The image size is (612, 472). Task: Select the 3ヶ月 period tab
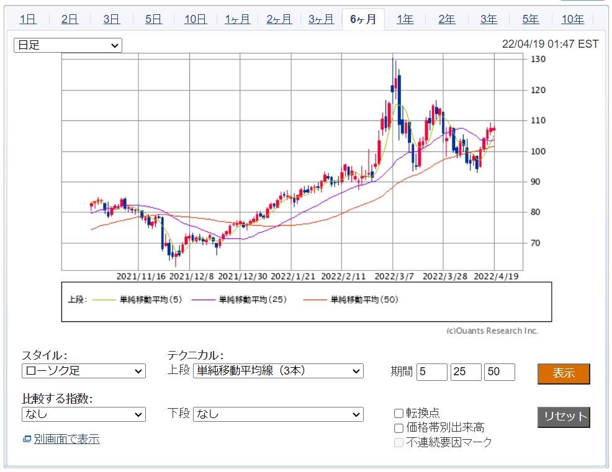coord(321,19)
